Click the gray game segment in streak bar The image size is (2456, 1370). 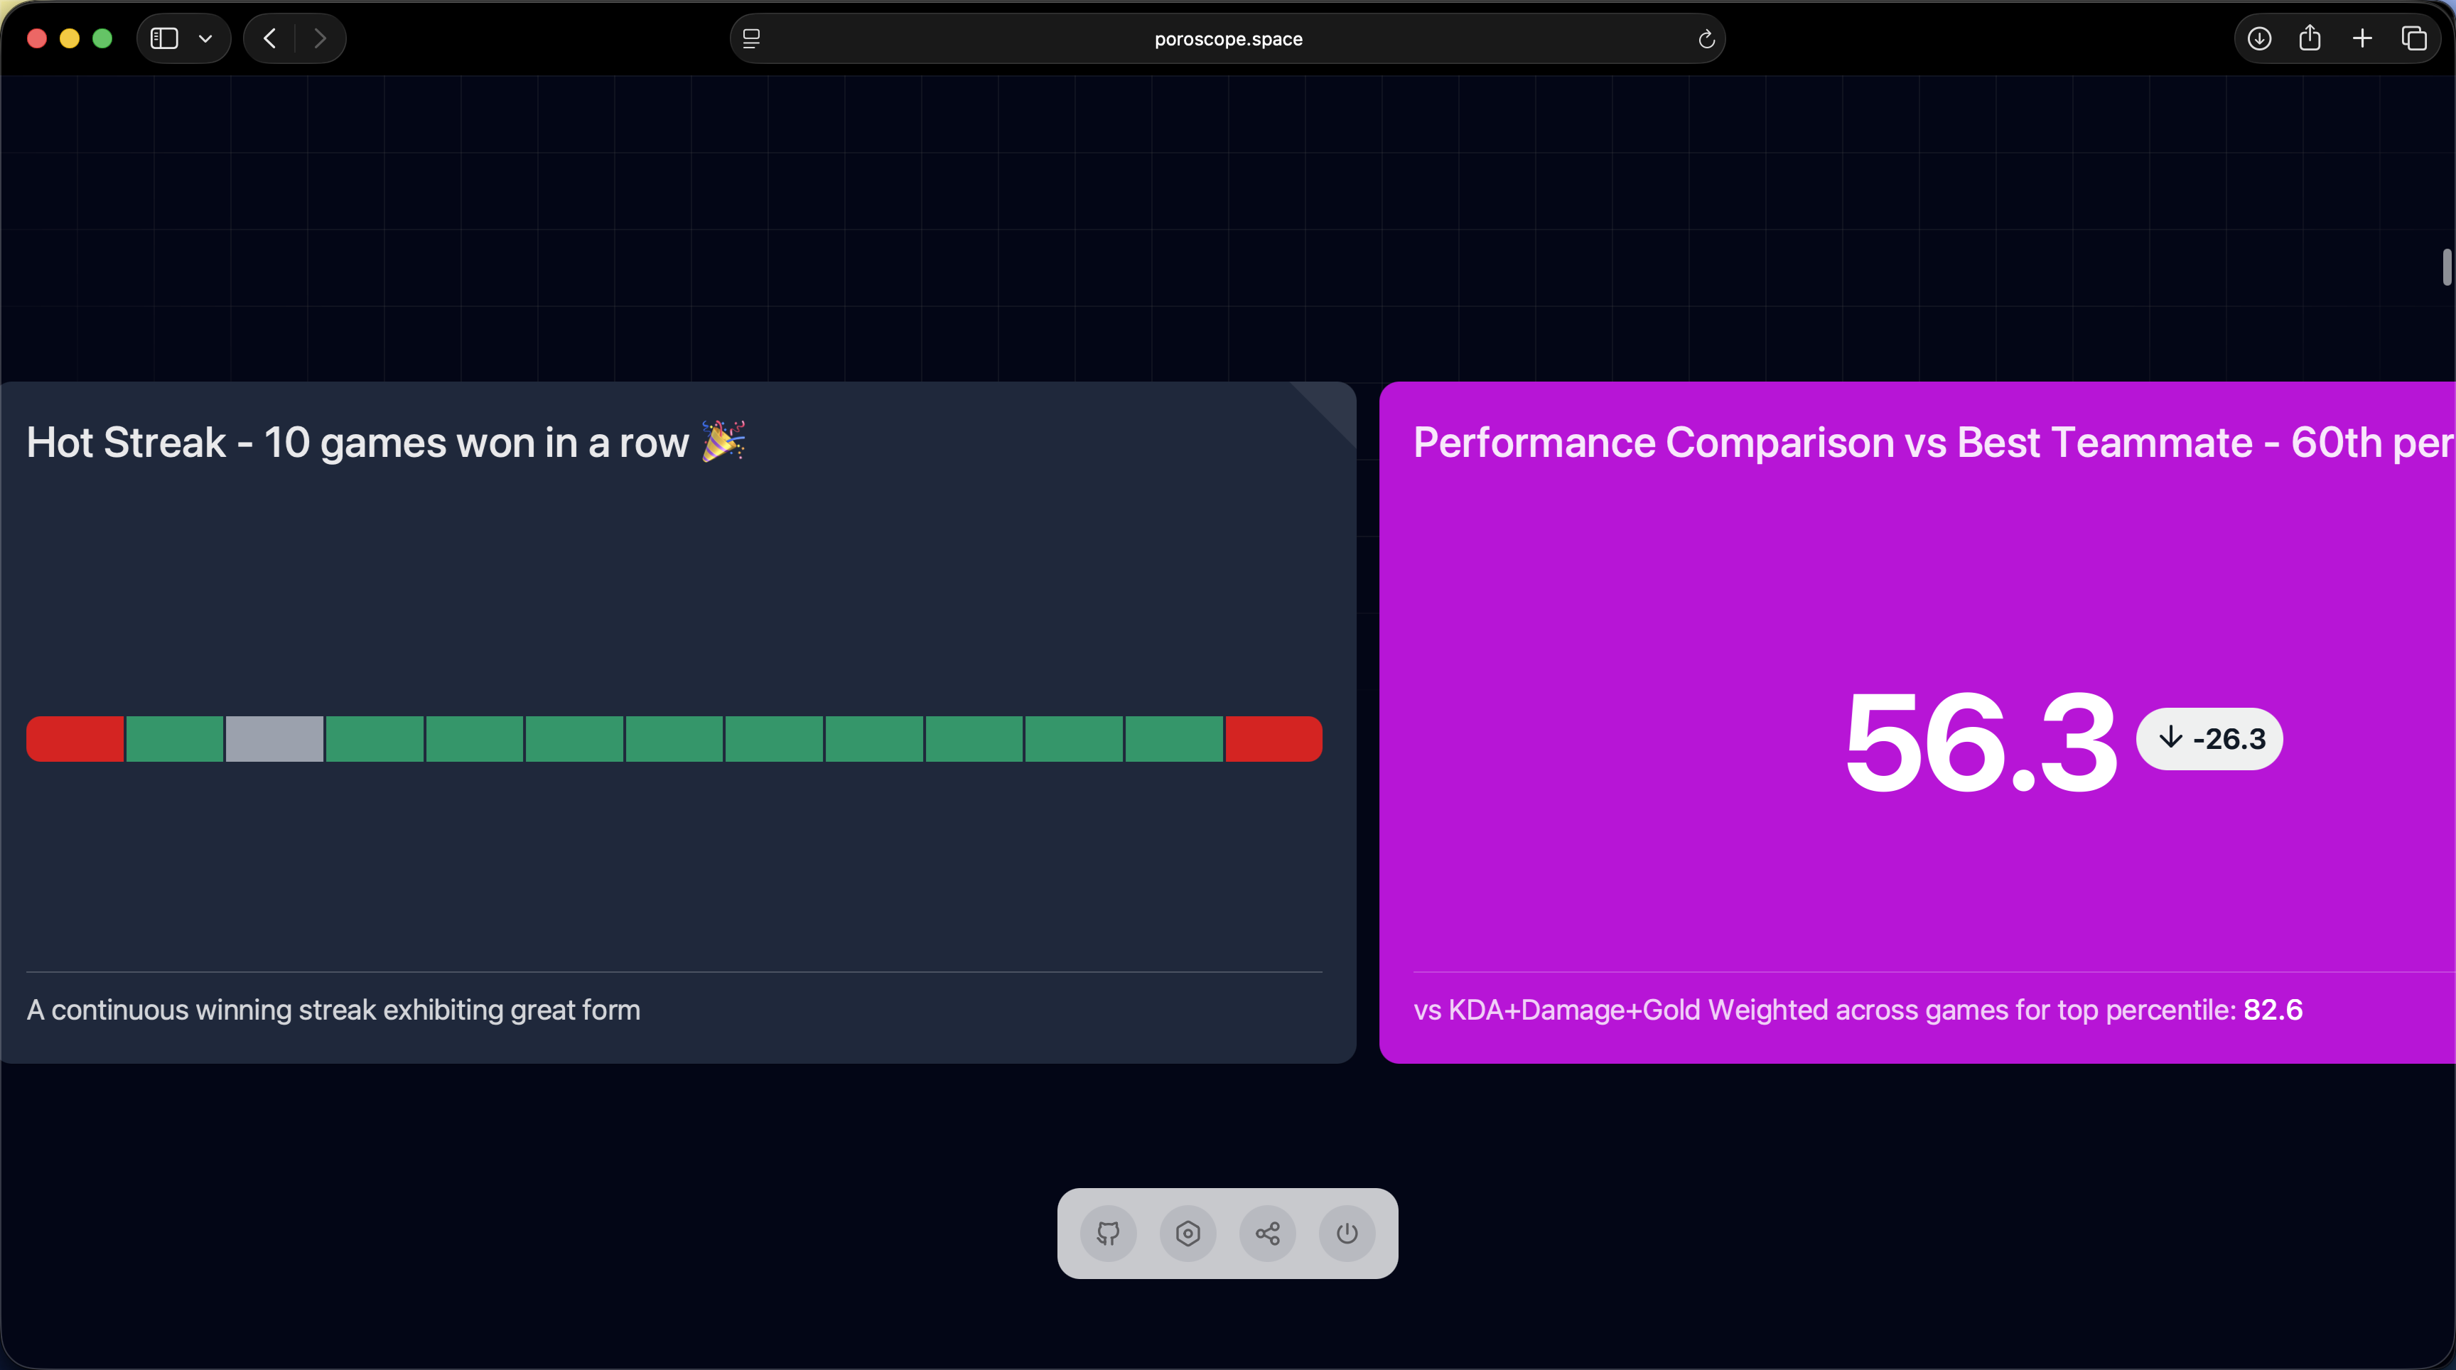coord(274,739)
